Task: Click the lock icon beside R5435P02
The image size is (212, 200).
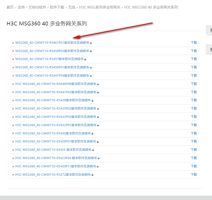Action: (x=98, y=109)
